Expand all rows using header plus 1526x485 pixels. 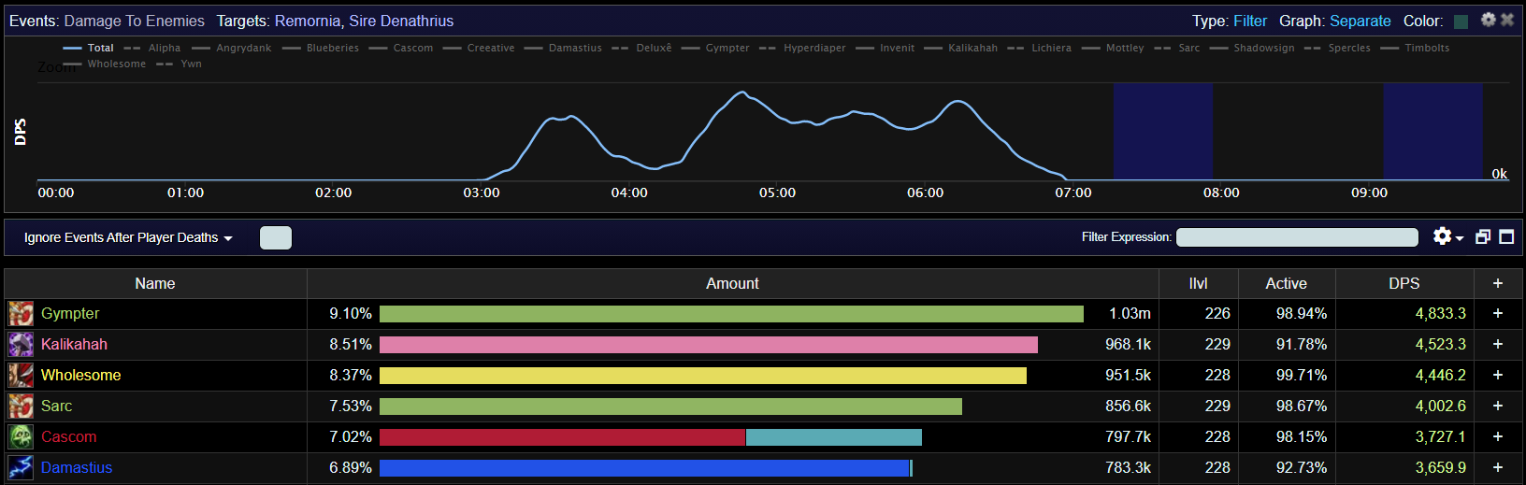pyautogui.click(x=1498, y=283)
